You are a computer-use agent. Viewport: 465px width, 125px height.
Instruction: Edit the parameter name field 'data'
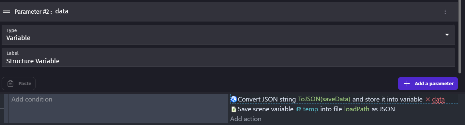coord(245,11)
